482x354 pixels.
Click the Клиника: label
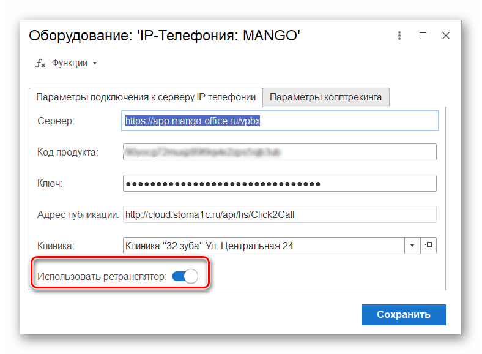click(56, 246)
